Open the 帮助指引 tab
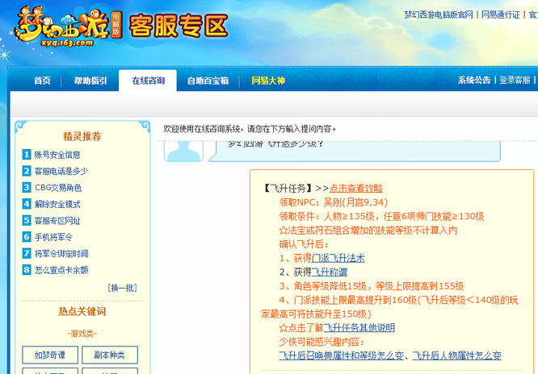 click(x=90, y=81)
